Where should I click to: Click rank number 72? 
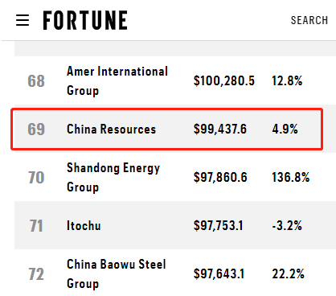point(36,274)
